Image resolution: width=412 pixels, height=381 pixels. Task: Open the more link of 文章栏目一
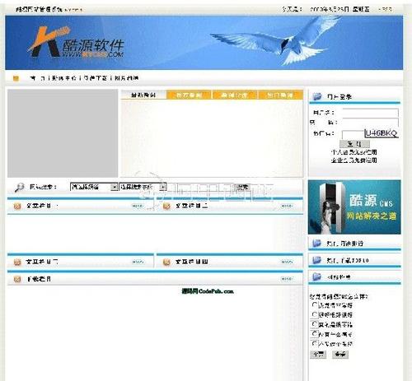(138, 206)
